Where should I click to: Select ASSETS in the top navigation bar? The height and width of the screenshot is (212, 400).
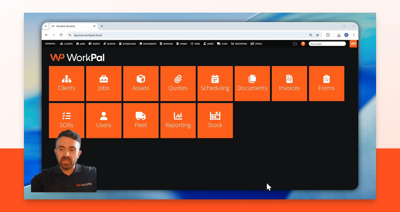tap(94, 44)
